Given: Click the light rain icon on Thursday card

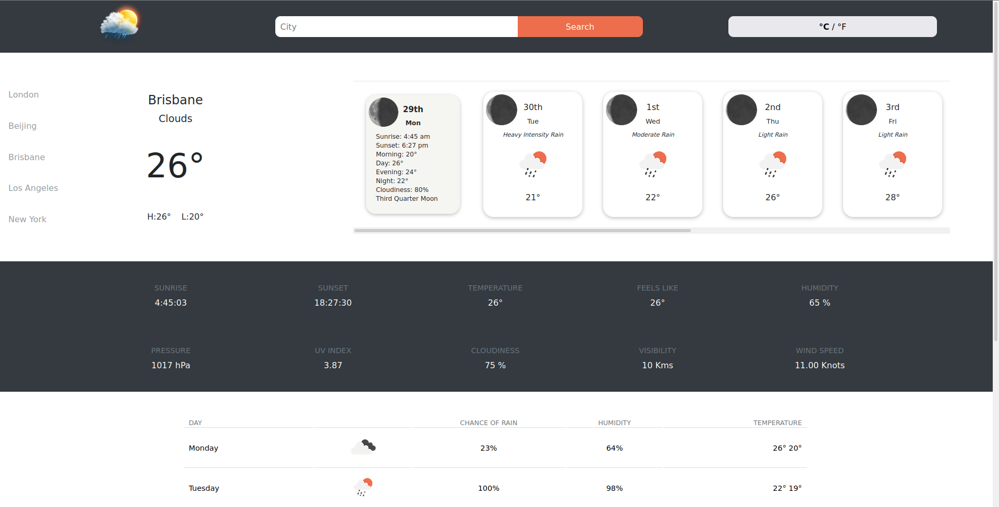Looking at the screenshot, I should 773,164.
